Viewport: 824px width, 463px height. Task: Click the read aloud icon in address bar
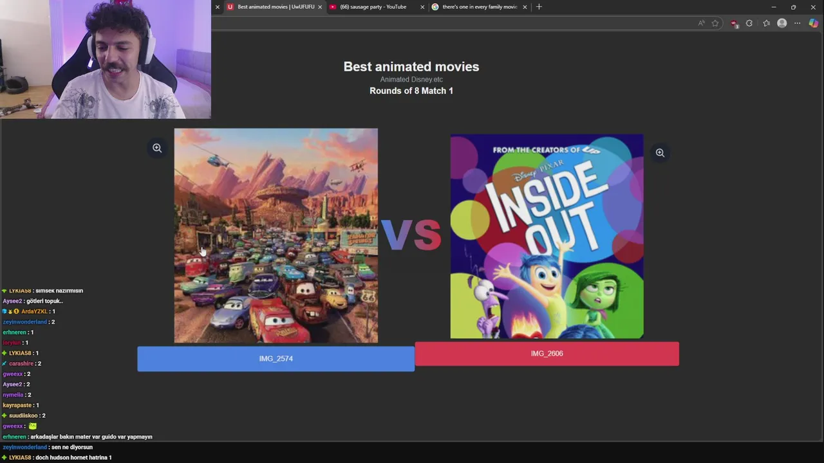(701, 23)
